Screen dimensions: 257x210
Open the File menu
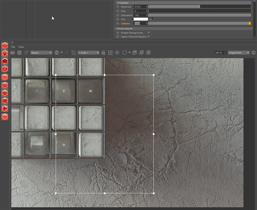point(13,47)
